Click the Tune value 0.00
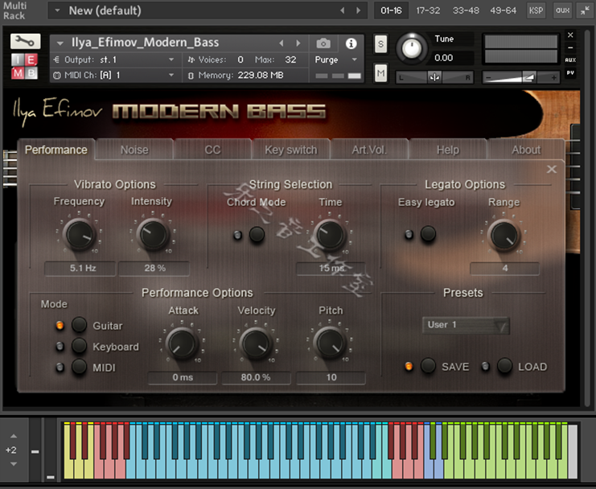The height and width of the screenshot is (489, 596). pyautogui.click(x=443, y=58)
